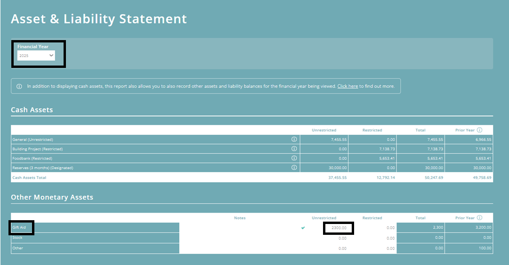Select 'Foodbank (Restricted)' row label
Screen dimensions: 509x265
(x=32, y=158)
